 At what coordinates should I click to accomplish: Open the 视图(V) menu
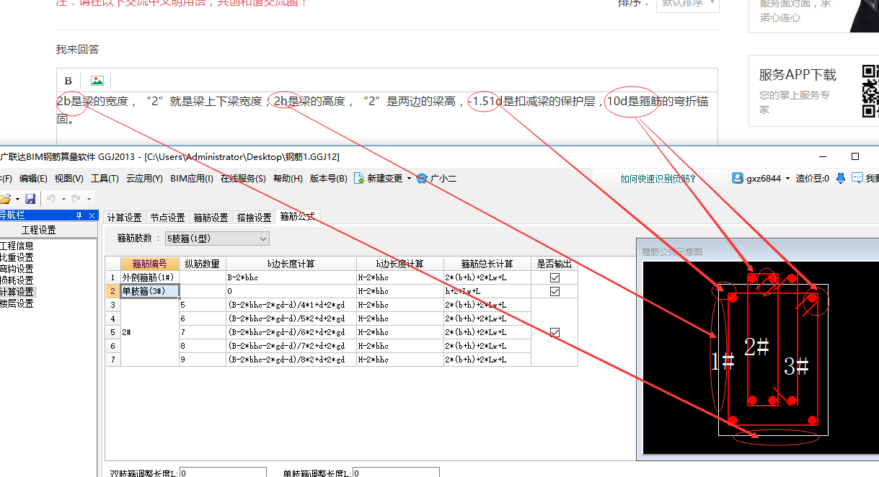(x=69, y=179)
